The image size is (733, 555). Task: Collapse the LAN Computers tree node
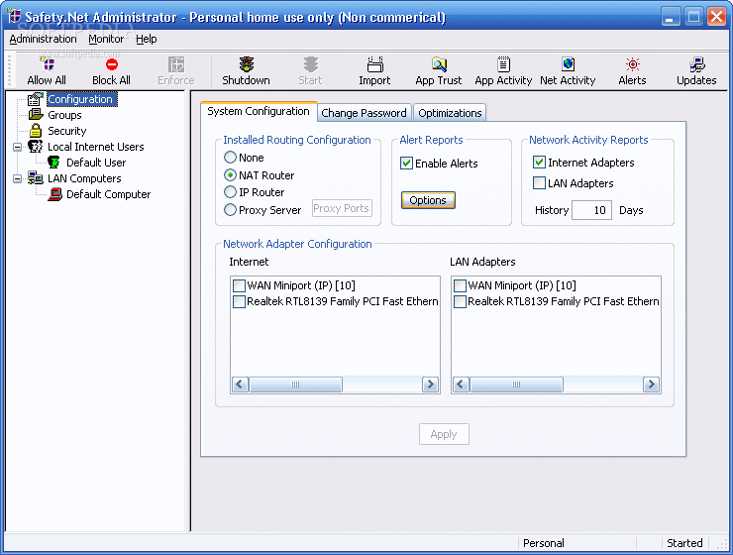point(17,178)
